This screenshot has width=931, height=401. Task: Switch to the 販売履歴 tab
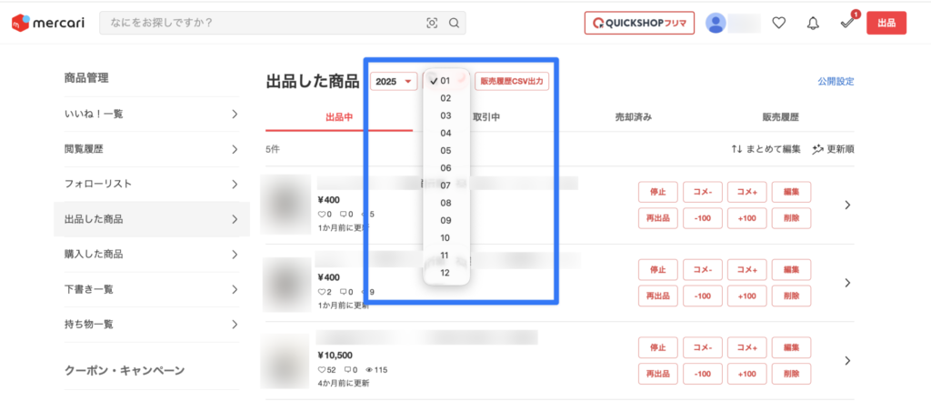pos(781,117)
